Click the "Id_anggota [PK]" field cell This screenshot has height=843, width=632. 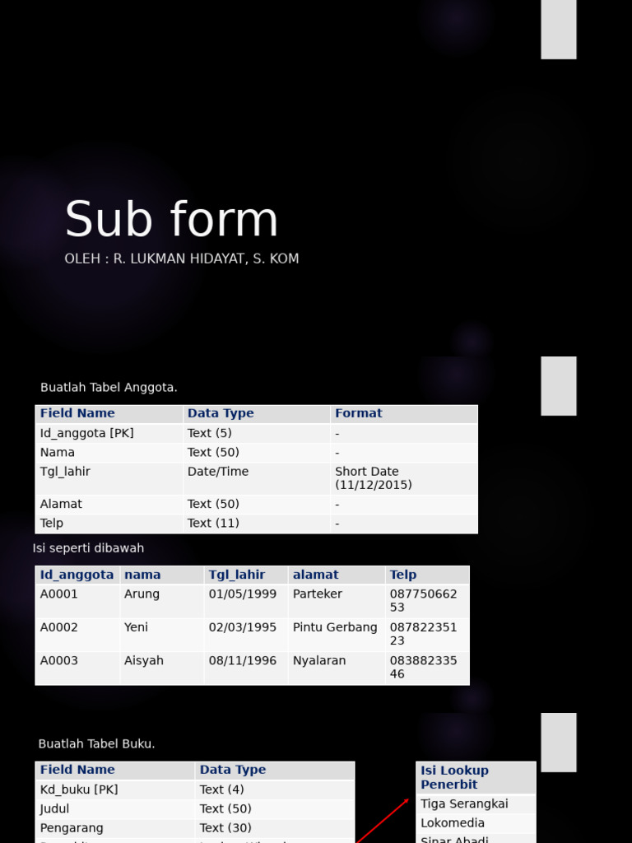[x=87, y=433]
